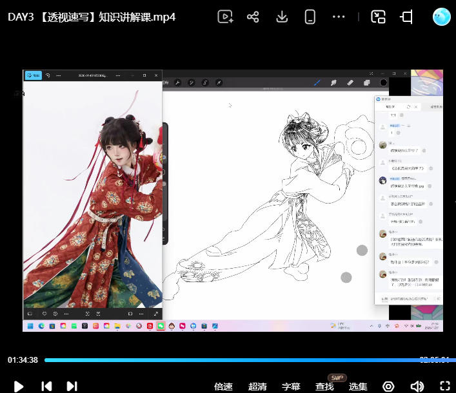Show hidden tray icons chevron

[372, 326]
